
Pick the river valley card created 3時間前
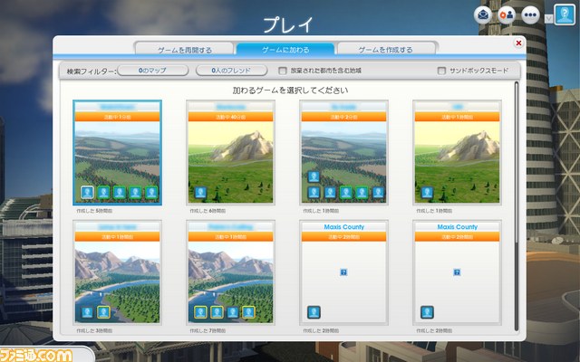click(117, 272)
